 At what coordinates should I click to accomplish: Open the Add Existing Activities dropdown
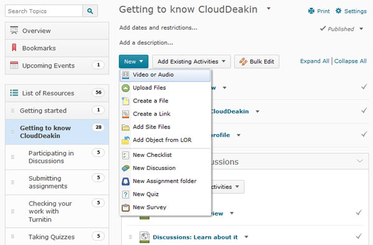point(191,61)
